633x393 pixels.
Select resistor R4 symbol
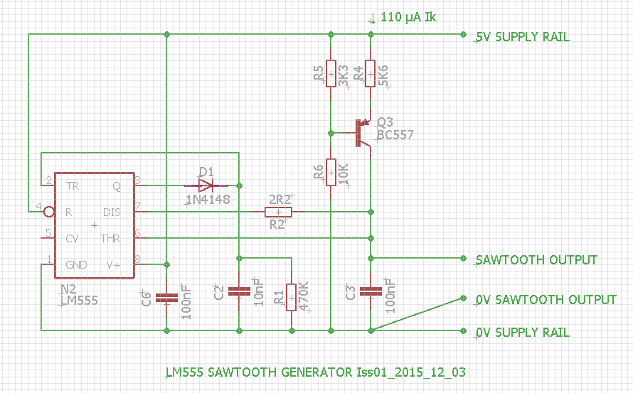(x=370, y=73)
